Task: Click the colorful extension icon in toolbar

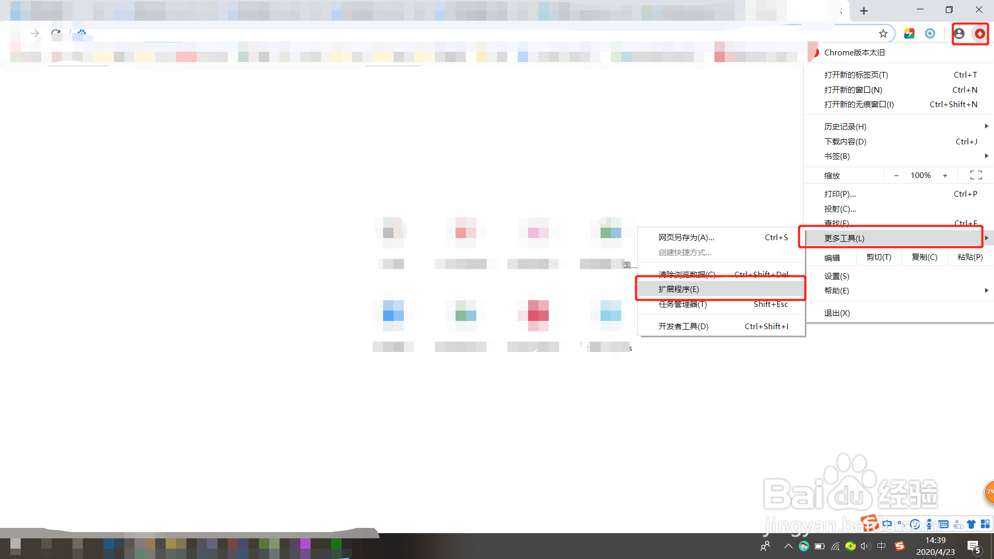Action: coord(909,34)
